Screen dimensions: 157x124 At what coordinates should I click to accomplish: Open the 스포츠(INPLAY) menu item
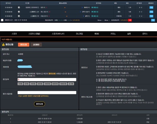tap(58, 34)
